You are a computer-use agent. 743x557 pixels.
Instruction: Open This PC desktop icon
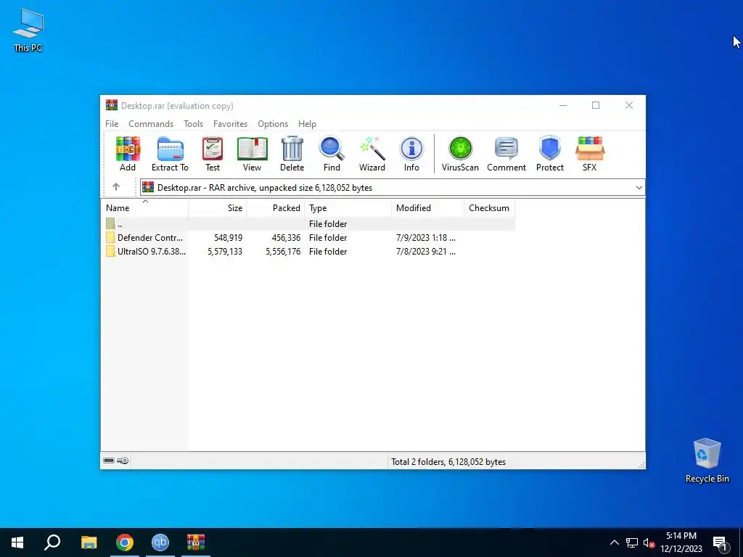28,30
